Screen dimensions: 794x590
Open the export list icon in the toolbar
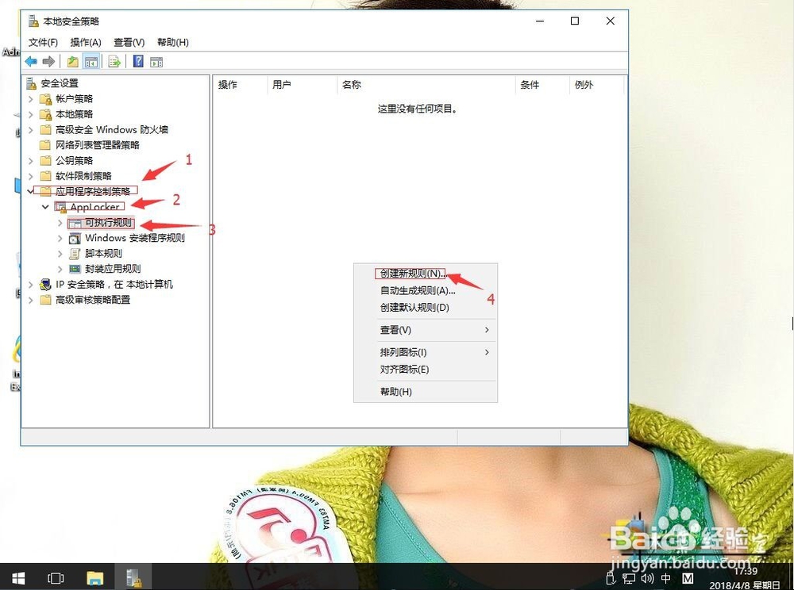point(113,61)
